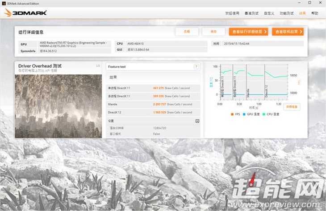This screenshot has width=326, height=211.
Task: Go to the 自定义 custom tab
Action: coord(269,13)
